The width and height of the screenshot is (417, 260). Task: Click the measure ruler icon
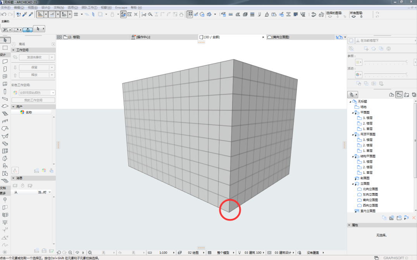point(129,14)
